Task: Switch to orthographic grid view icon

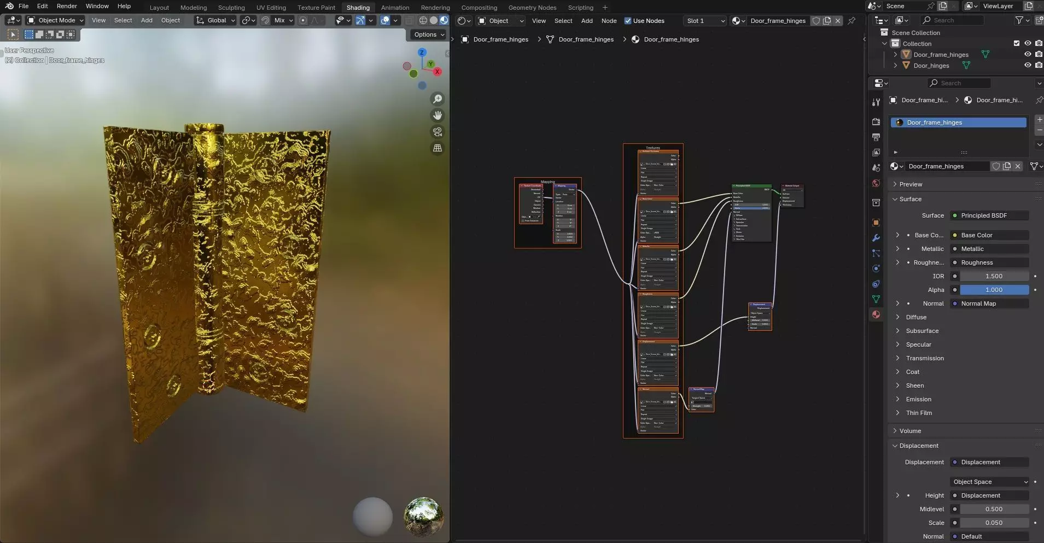Action: 438,148
